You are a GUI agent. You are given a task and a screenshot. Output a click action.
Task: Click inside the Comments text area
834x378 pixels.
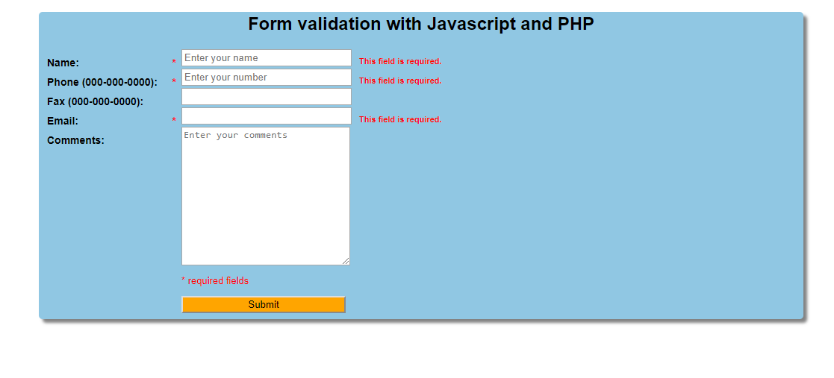265,195
